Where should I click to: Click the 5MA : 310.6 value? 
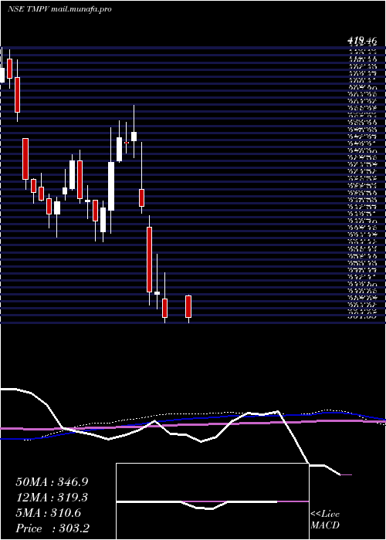click(x=49, y=513)
